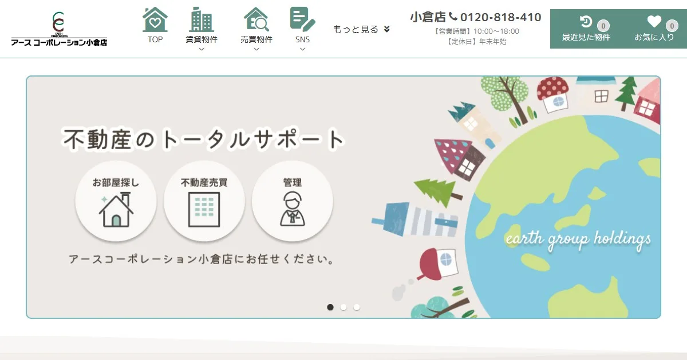
Task: Open the もっと見る menu text
Action: [x=356, y=29]
